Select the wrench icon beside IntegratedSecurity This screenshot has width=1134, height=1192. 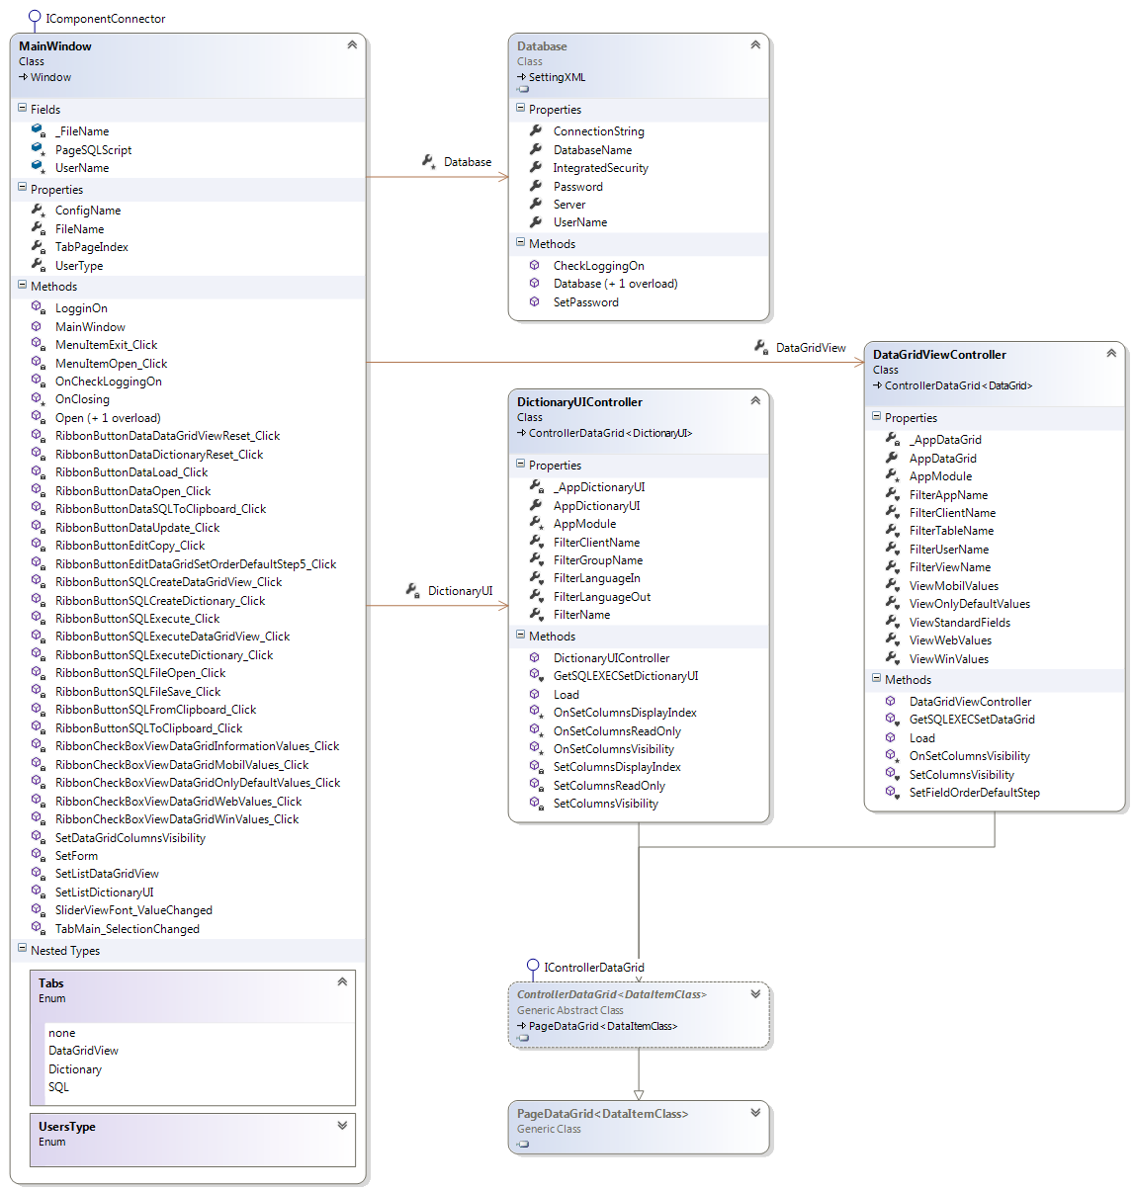point(536,167)
